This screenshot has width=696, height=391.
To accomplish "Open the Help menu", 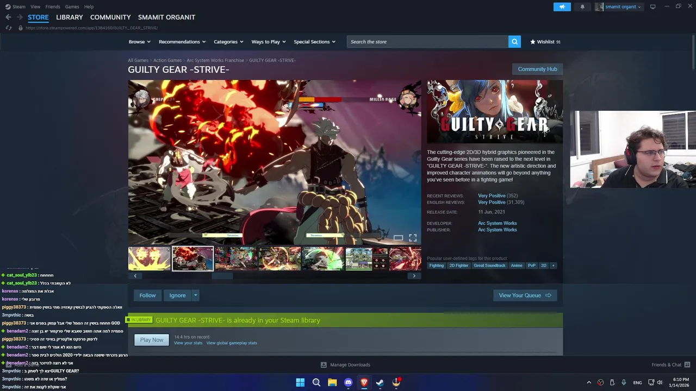I will [89, 7].
